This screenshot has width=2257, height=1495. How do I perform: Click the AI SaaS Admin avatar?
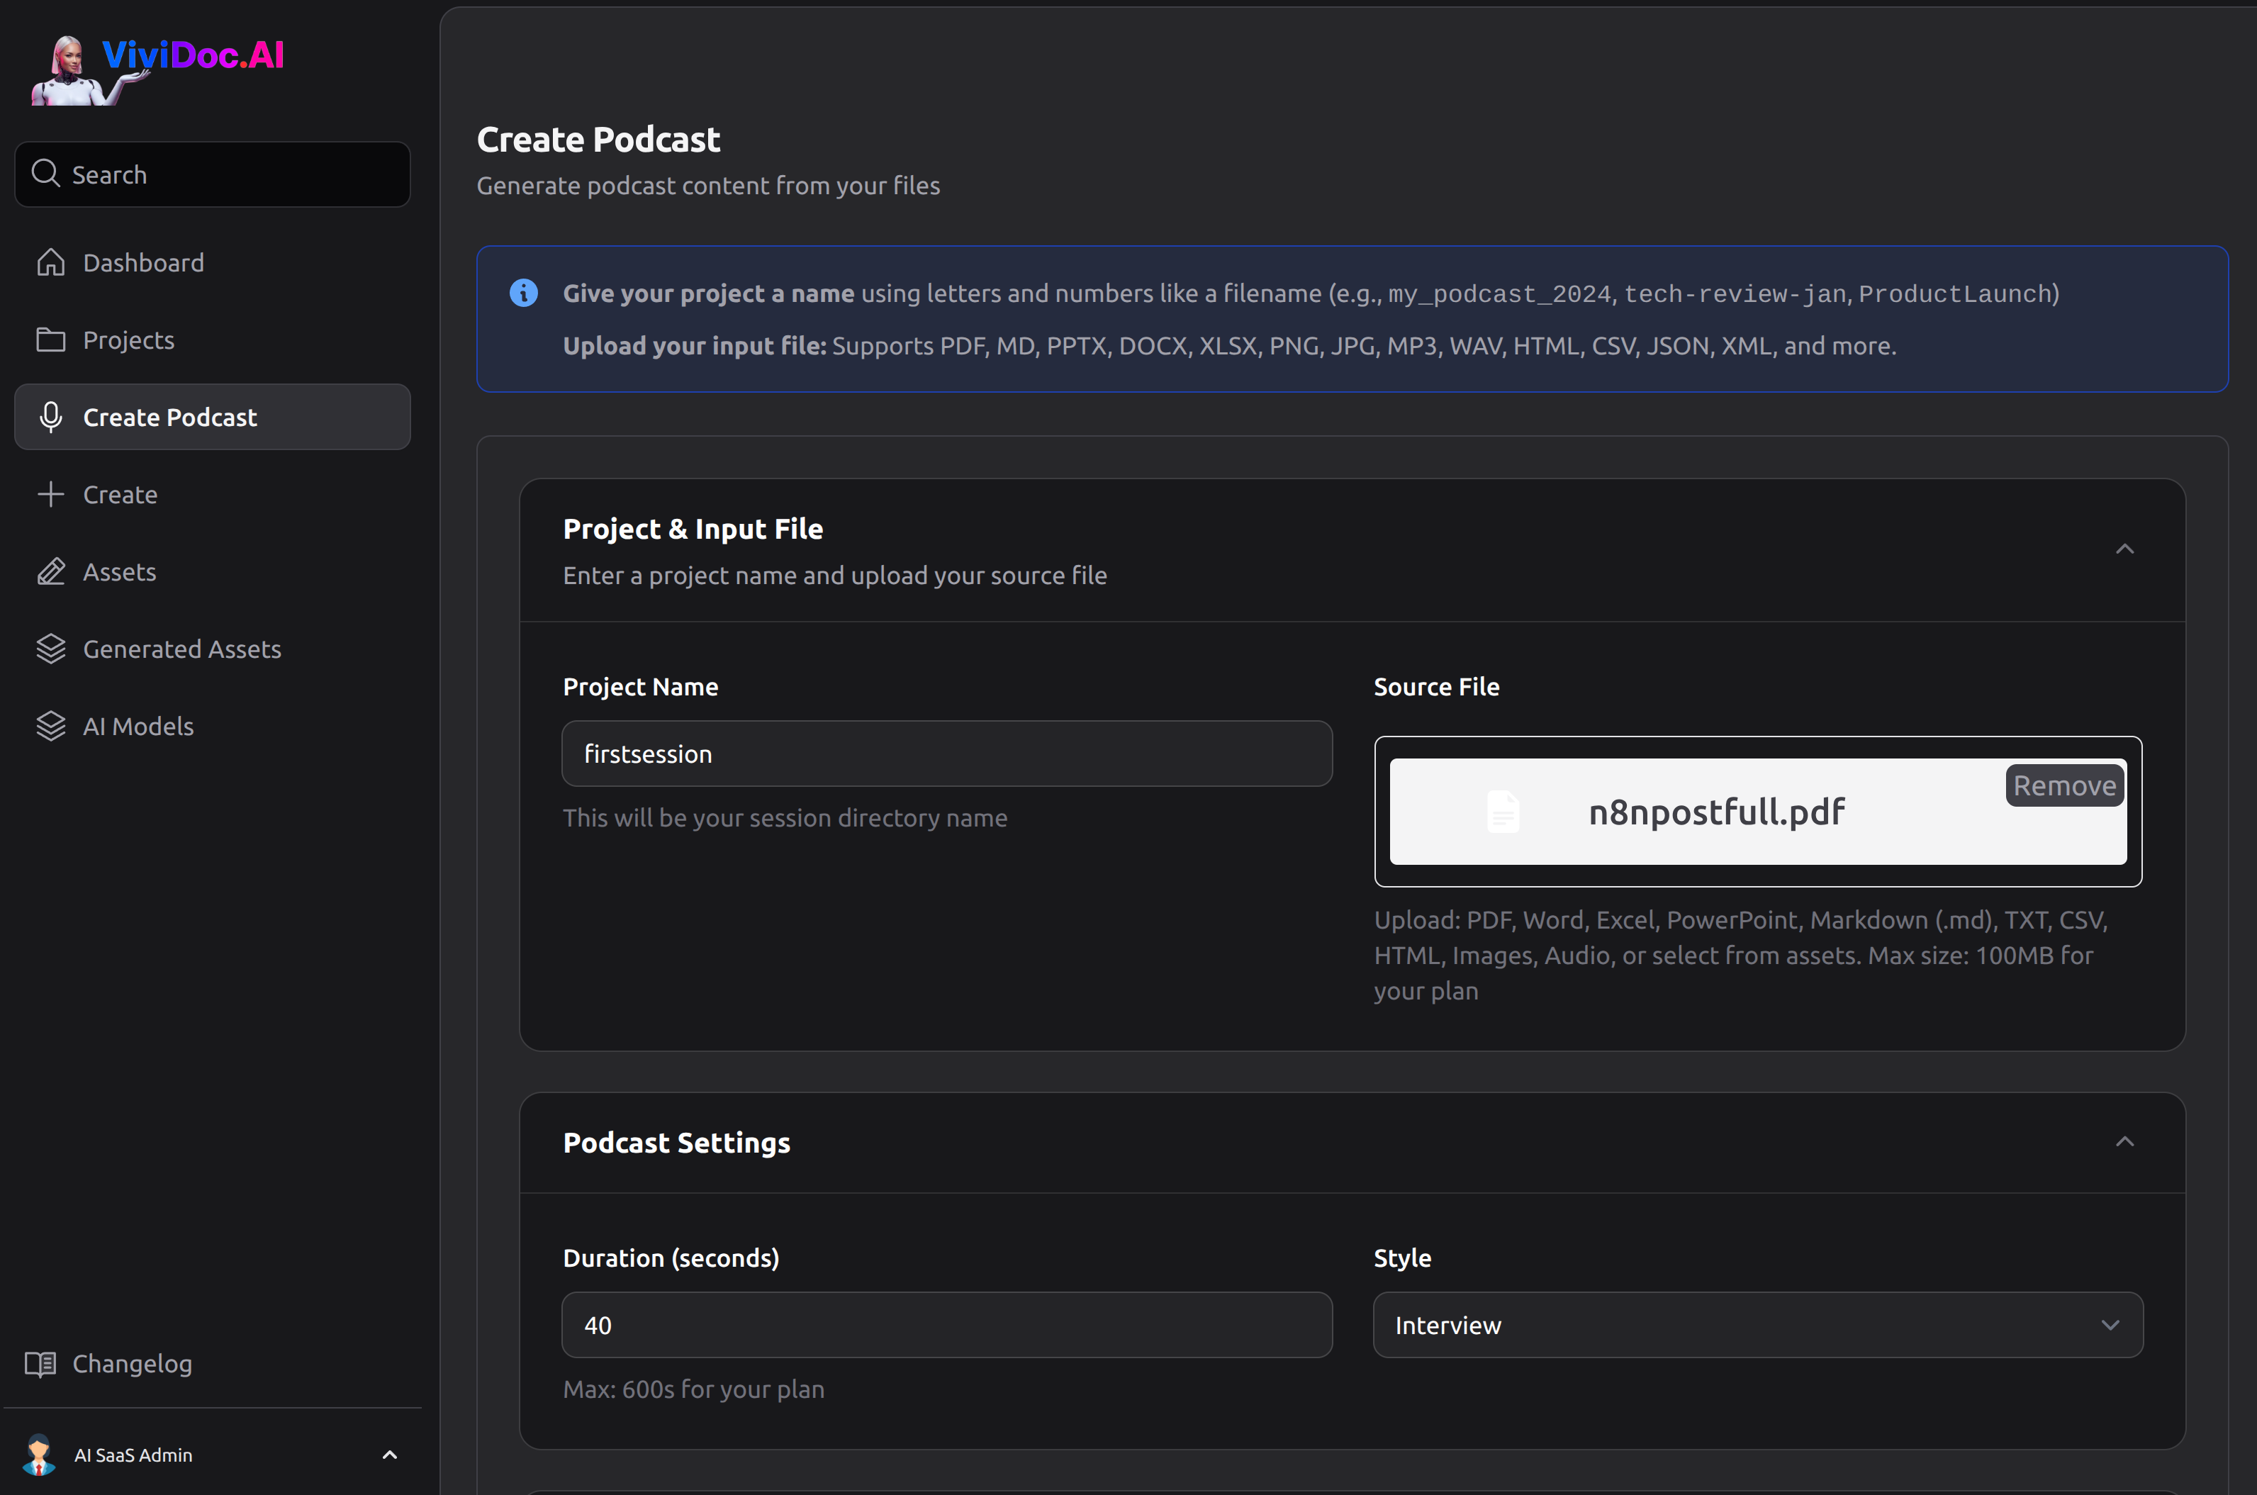click(x=39, y=1454)
